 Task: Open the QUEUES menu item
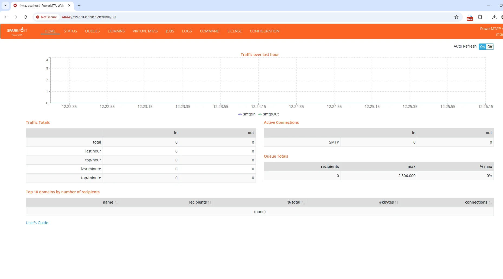(x=92, y=31)
